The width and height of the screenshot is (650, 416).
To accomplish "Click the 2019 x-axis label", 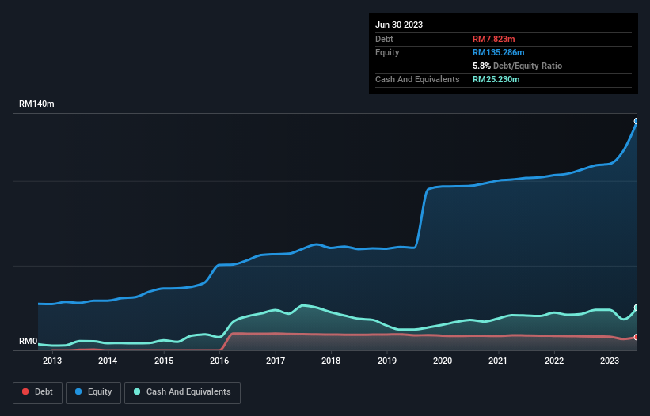I will tap(387, 361).
